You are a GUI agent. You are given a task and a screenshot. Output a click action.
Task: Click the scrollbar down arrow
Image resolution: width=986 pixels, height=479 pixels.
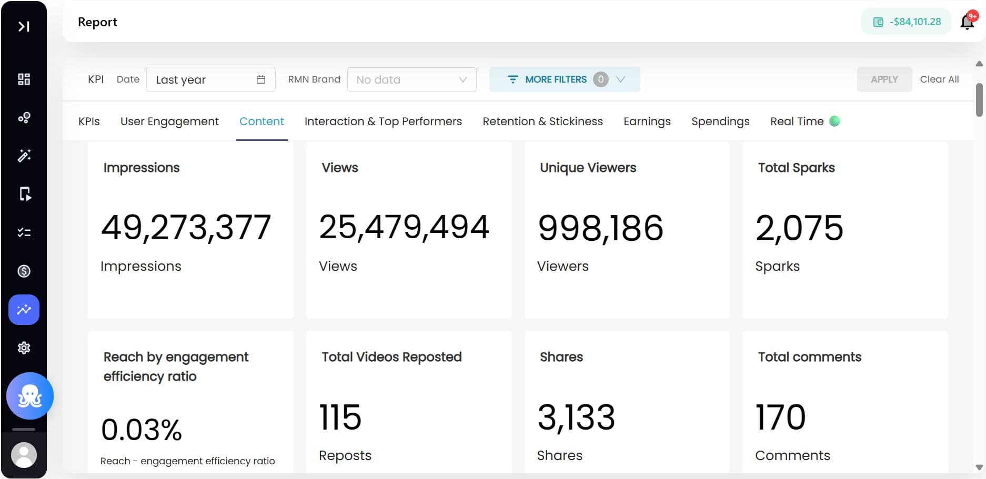(x=979, y=467)
